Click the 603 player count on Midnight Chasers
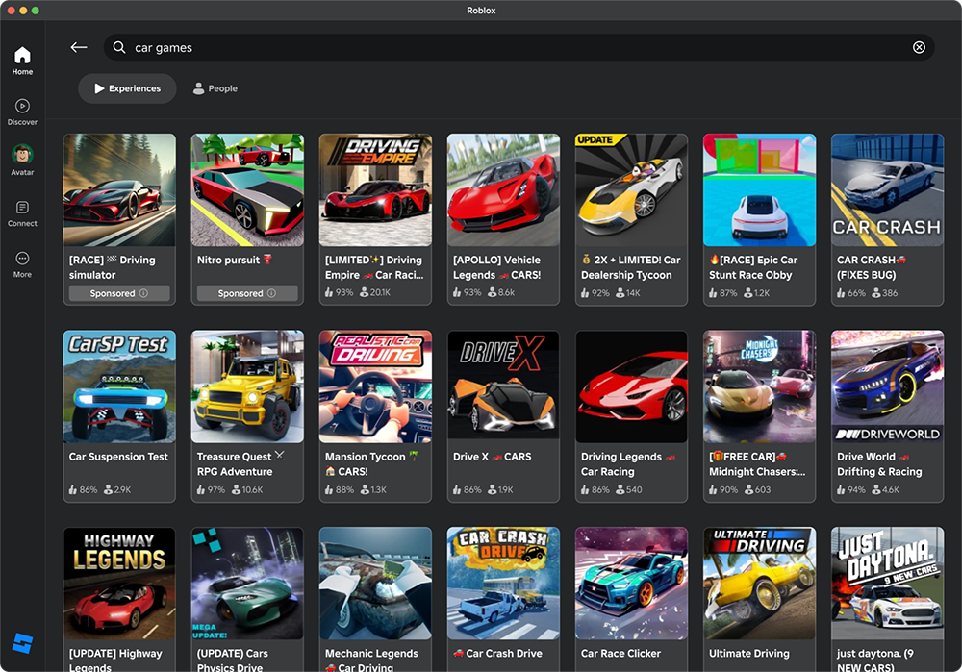962x672 pixels. pos(757,490)
